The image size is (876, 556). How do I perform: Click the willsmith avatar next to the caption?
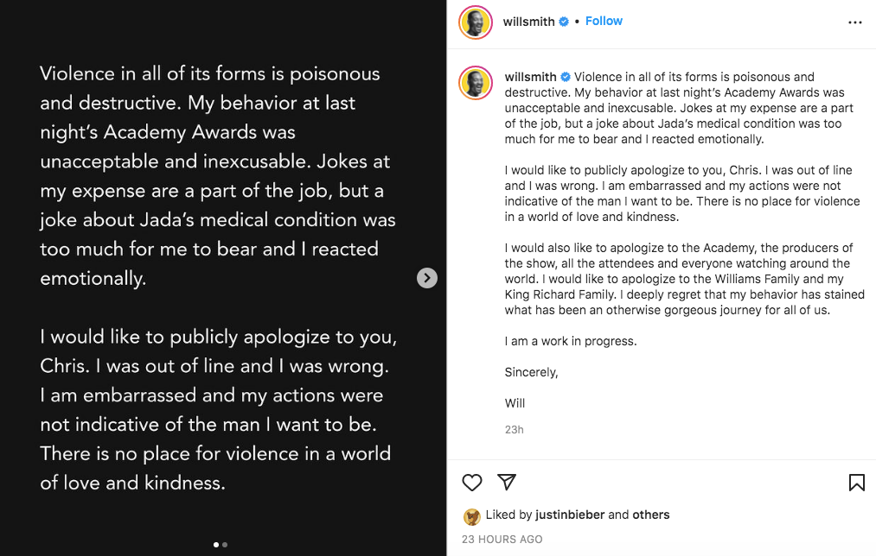click(x=476, y=83)
